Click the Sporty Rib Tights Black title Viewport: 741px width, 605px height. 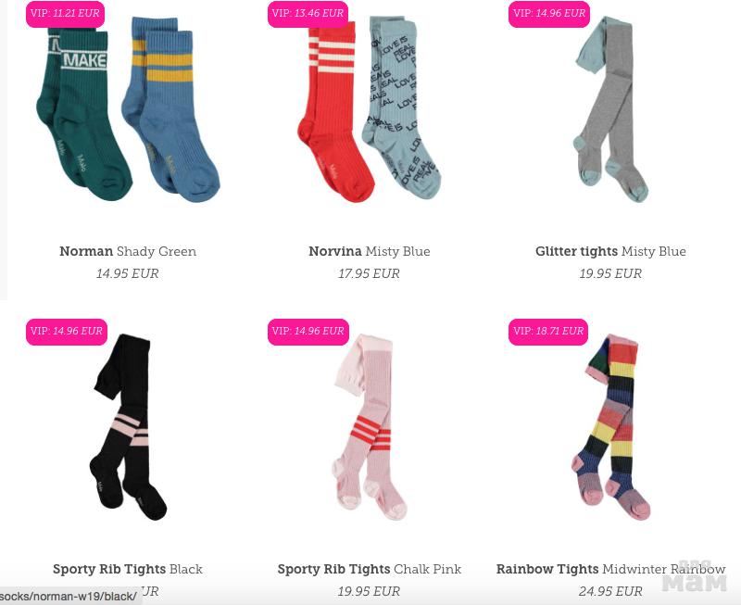point(128,569)
